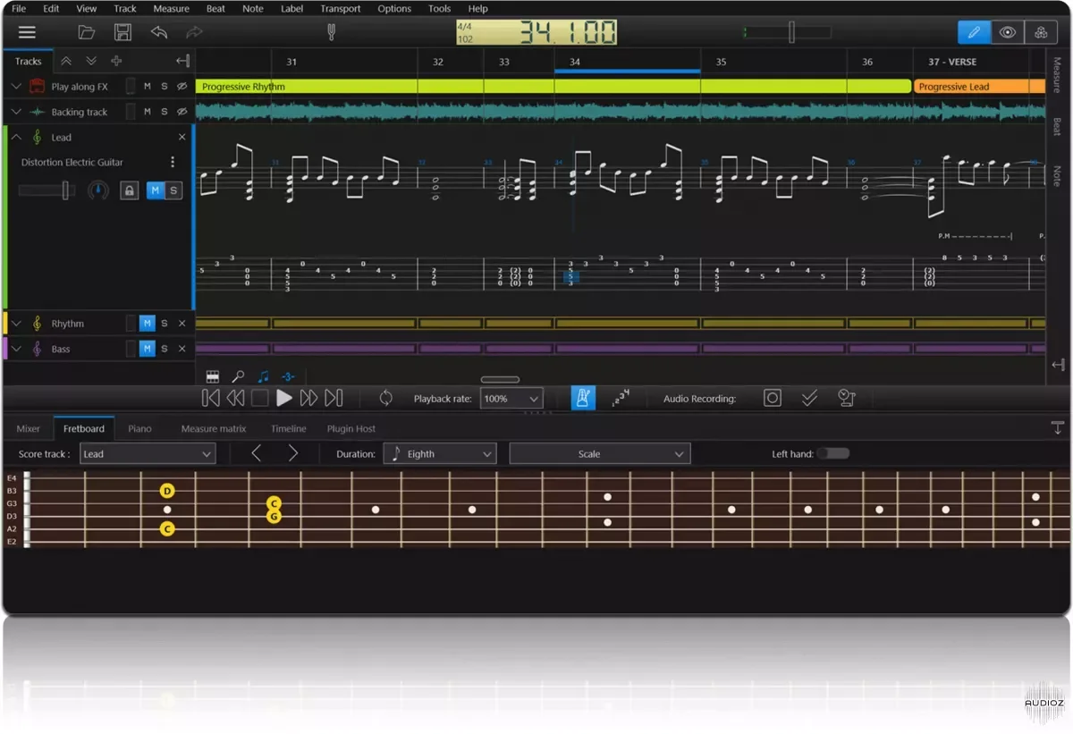1073x734 pixels.
Task: Toggle the triplet -3- icon
Action: click(x=288, y=376)
